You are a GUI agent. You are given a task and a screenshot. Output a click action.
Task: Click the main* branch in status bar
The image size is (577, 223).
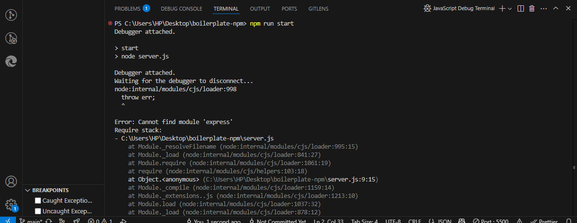31,221
